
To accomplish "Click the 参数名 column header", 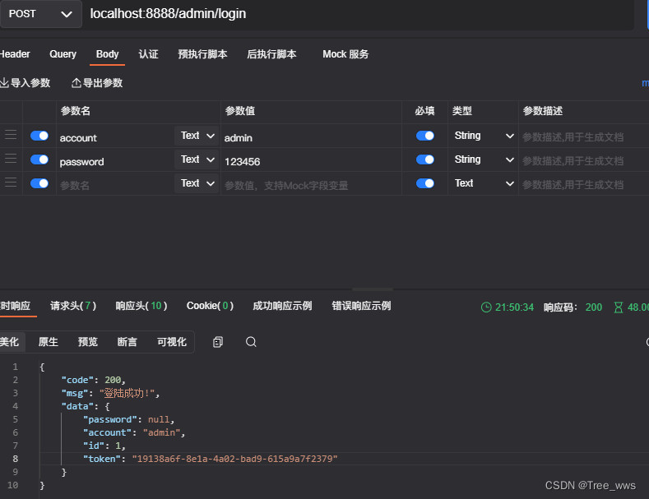I will (x=76, y=111).
